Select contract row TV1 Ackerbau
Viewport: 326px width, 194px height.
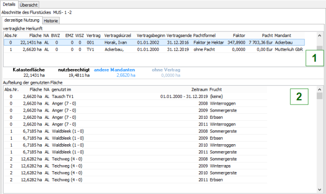154,50
